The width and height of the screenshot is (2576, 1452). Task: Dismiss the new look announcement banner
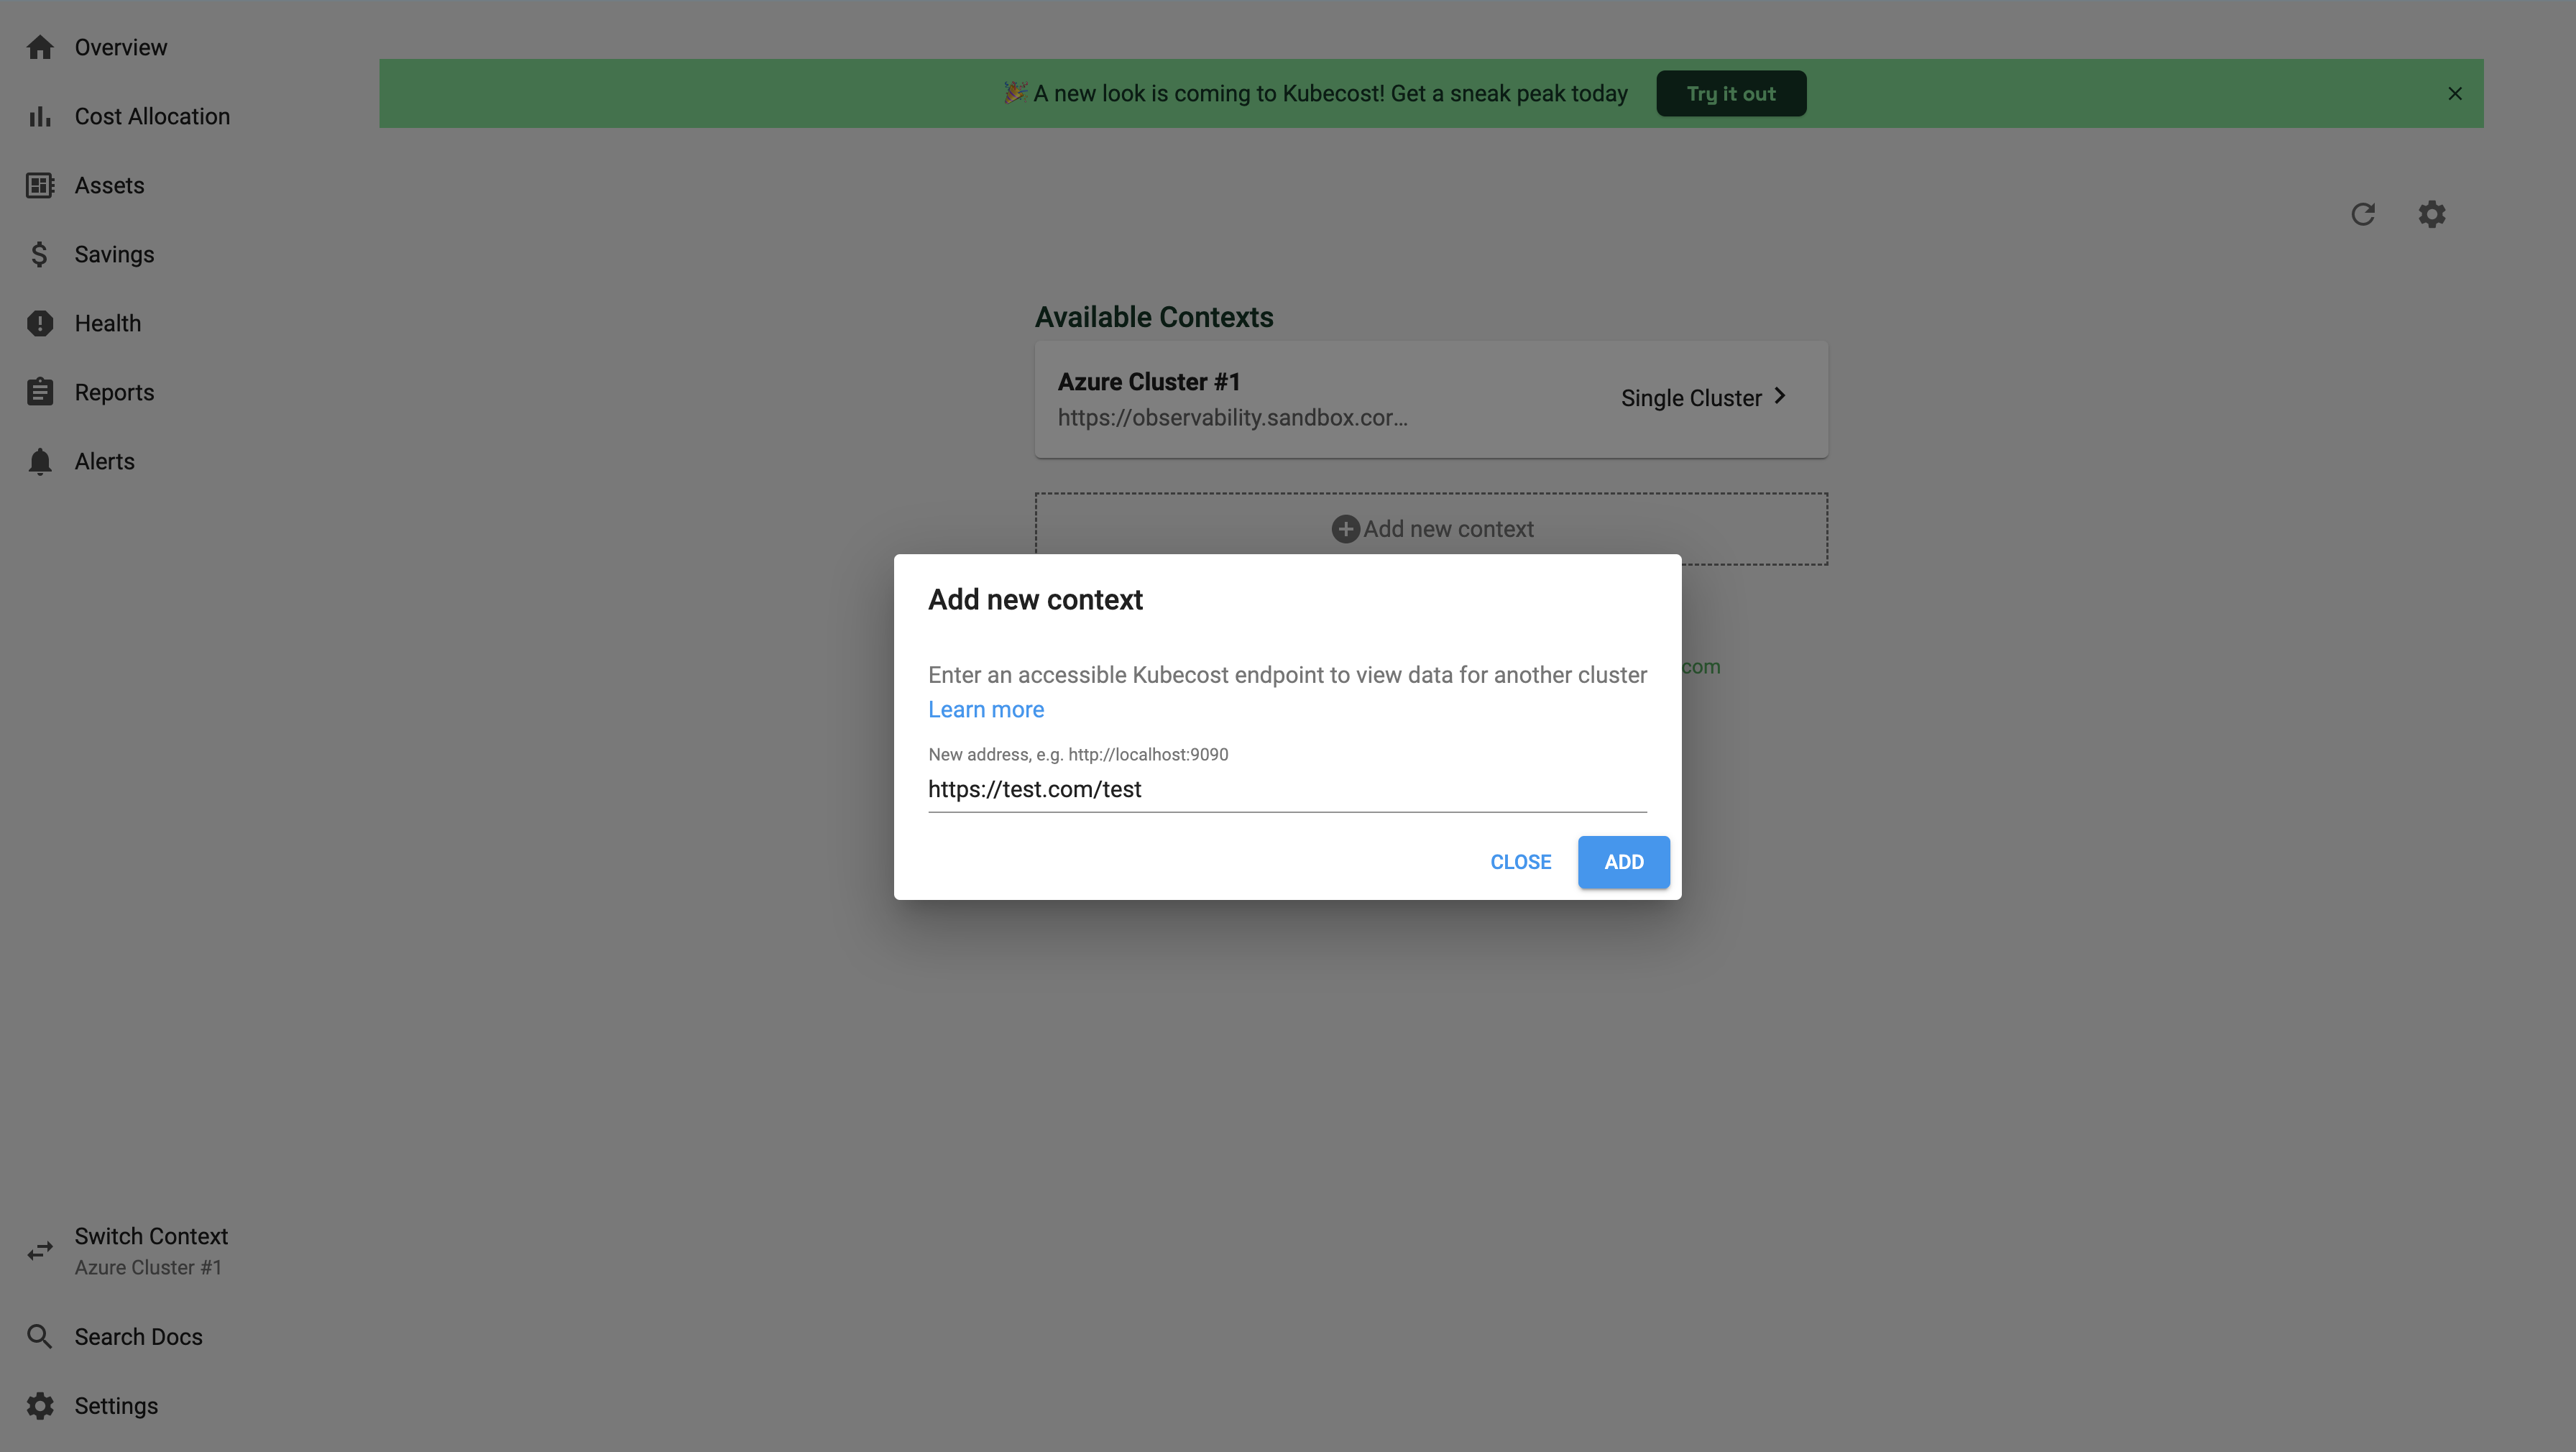(x=2455, y=93)
